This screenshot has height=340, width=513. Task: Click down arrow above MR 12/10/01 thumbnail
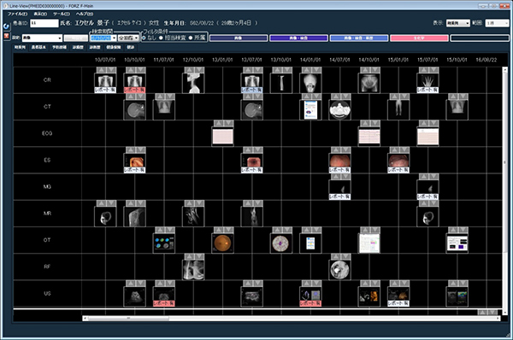[x=199, y=203]
